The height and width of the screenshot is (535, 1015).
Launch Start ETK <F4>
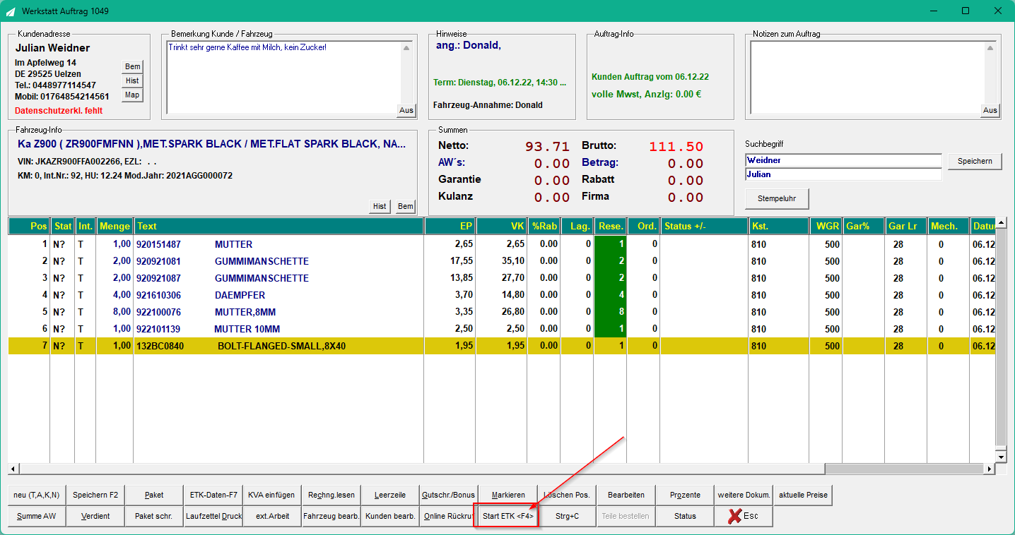tap(508, 516)
